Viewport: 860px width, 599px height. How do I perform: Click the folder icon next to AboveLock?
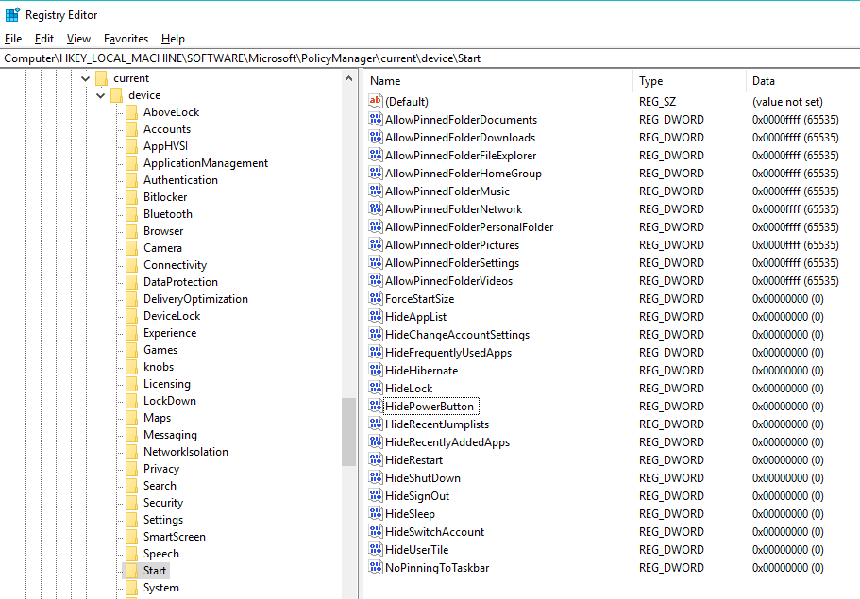[x=131, y=112]
